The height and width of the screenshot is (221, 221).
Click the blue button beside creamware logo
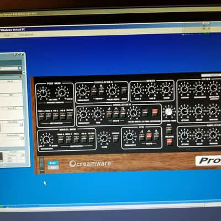coord(53,163)
